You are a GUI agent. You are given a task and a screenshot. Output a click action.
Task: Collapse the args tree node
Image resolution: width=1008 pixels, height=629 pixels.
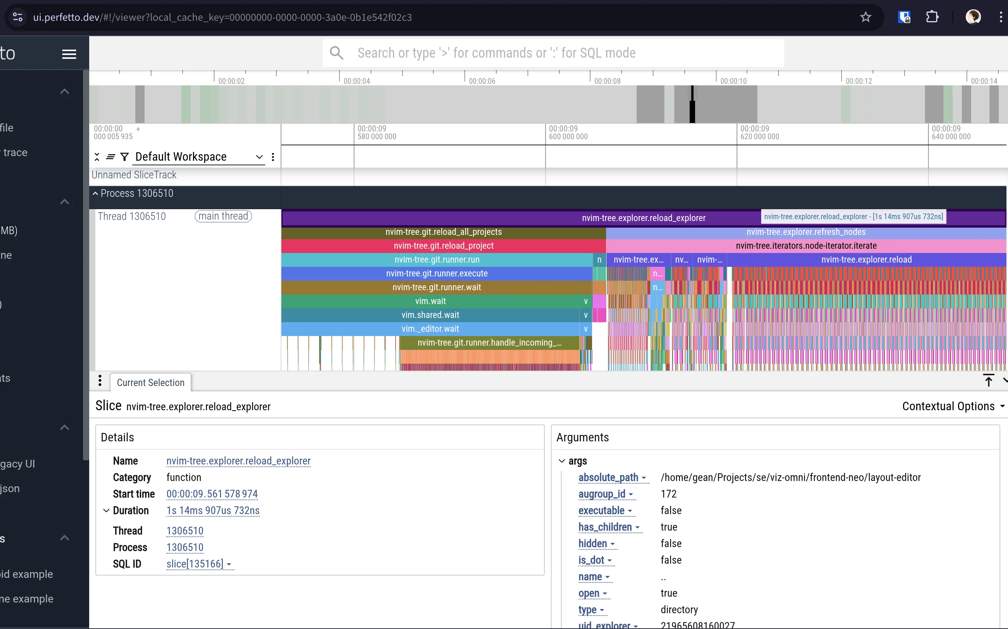pos(562,461)
